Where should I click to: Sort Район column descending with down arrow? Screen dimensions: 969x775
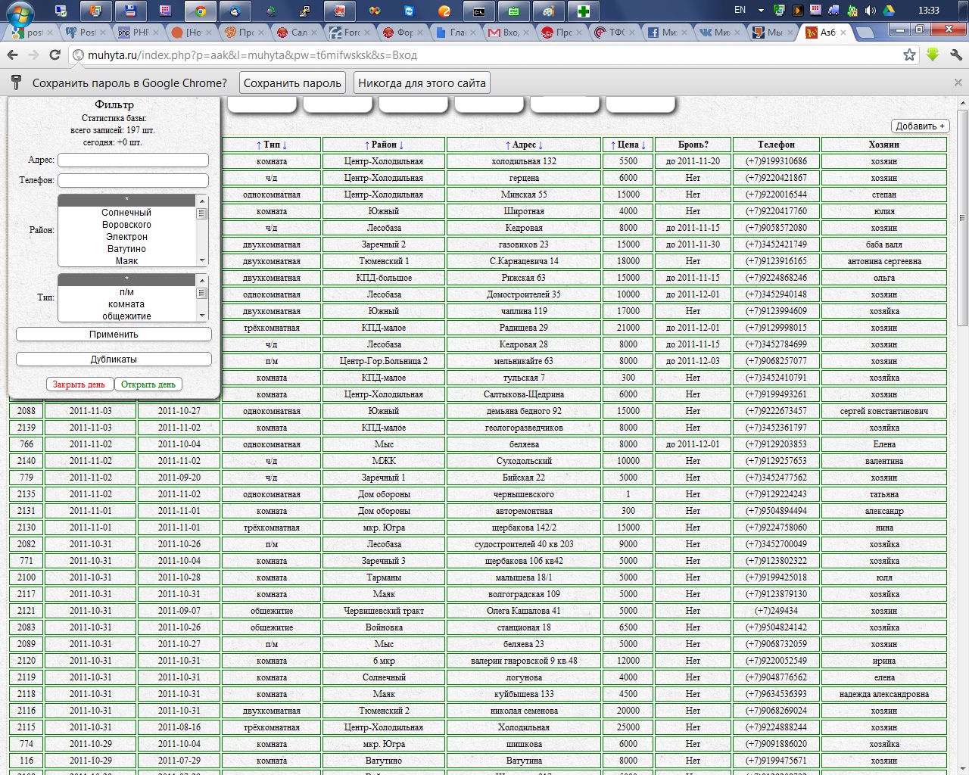pos(401,145)
